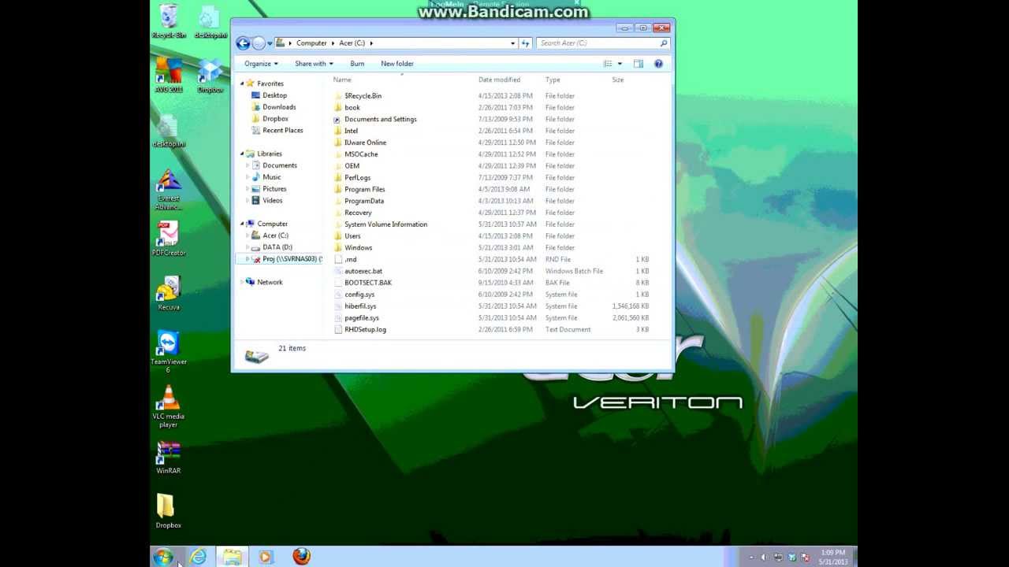Launch Internet Explorer from the taskbar
This screenshot has height=567, width=1009.
click(x=198, y=557)
